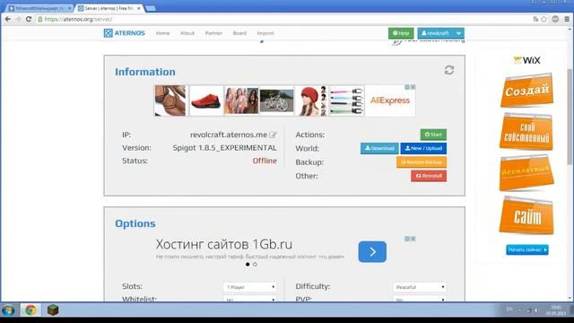Select the second ad carousel dot
574x323 pixels.
click(255, 264)
